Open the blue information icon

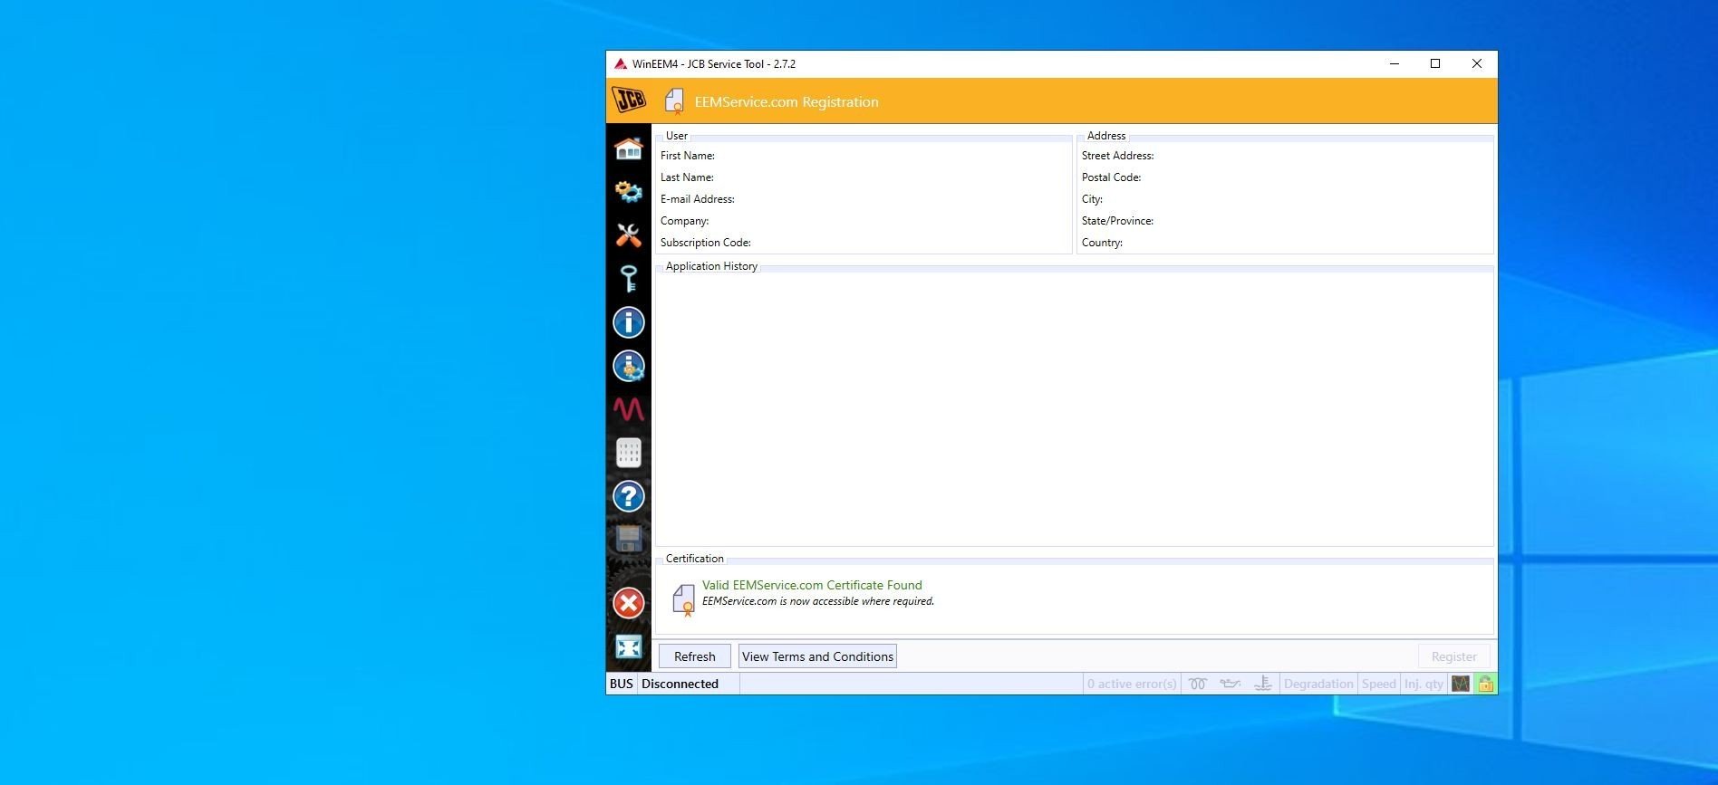[x=628, y=322]
